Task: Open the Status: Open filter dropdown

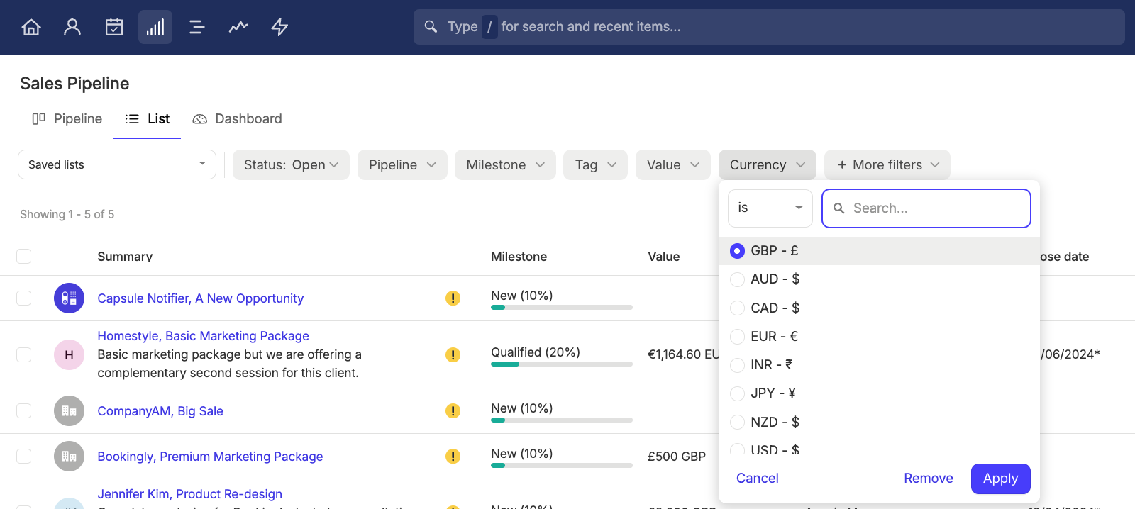Action: tap(291, 164)
